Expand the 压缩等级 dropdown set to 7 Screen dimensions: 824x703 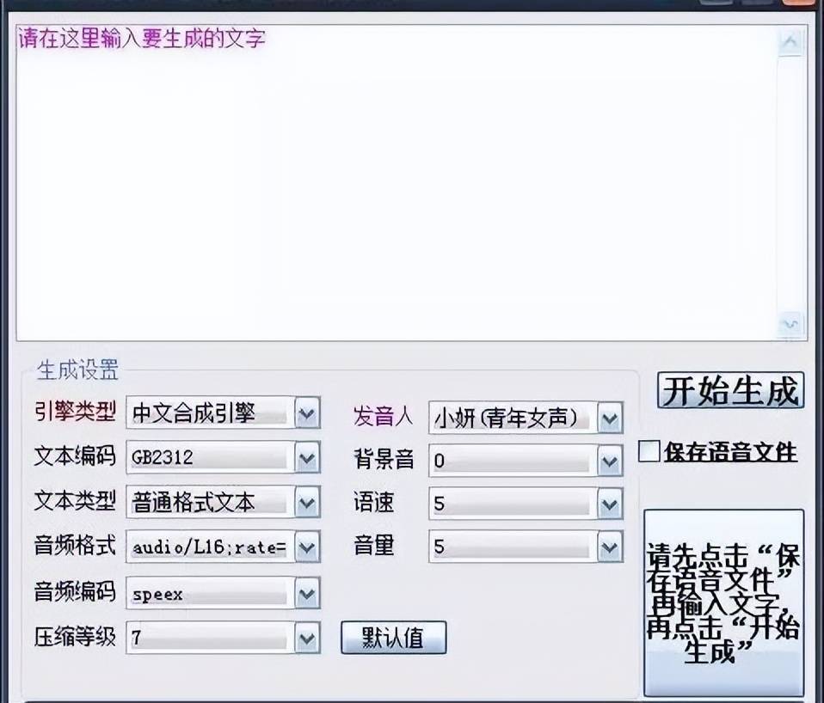tap(305, 639)
